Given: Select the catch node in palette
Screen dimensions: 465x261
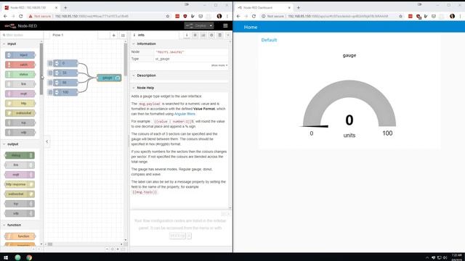Looking at the screenshot, I should (20, 65).
